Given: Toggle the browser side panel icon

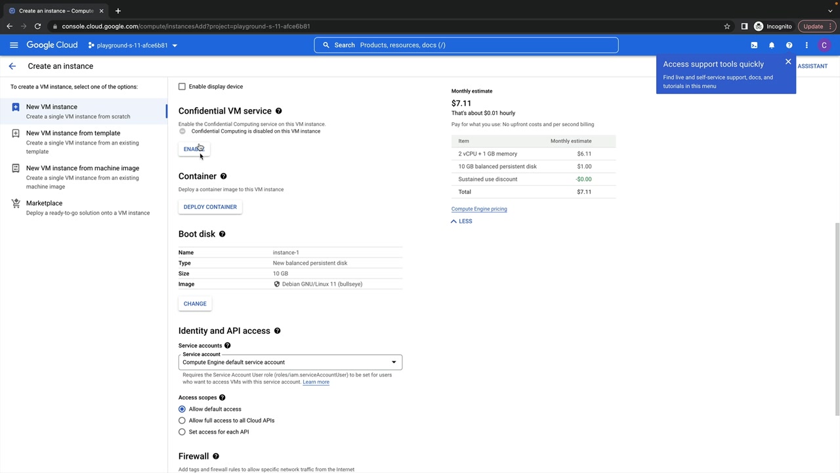Looking at the screenshot, I should click(x=744, y=26).
